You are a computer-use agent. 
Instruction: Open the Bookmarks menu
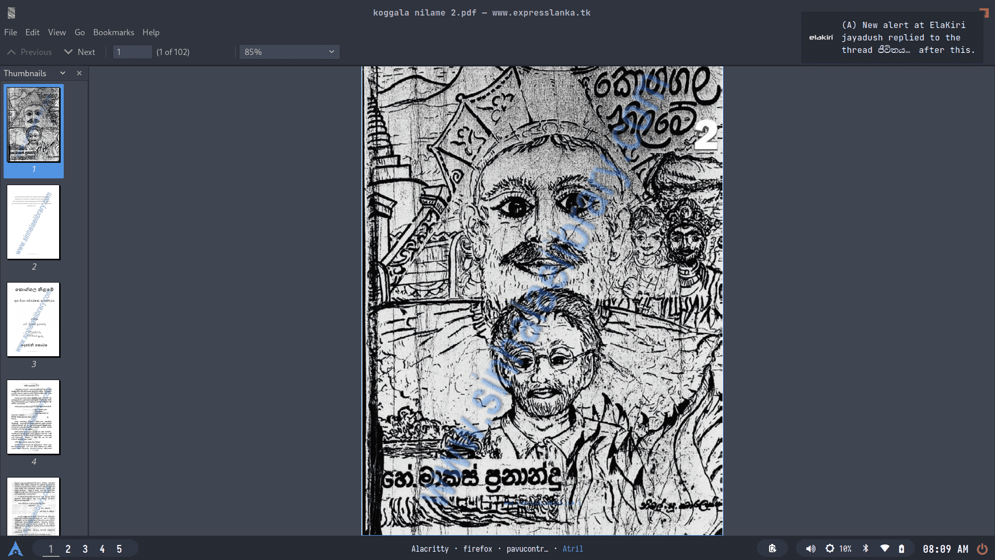point(113,32)
